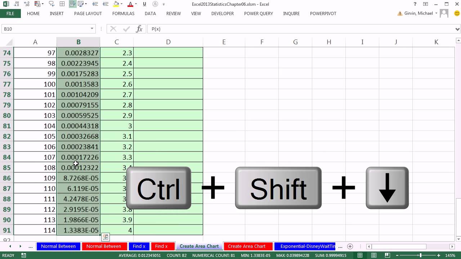Open Conditional Formatting dropdown arrow
461x259 pixels.
click(42, 4)
